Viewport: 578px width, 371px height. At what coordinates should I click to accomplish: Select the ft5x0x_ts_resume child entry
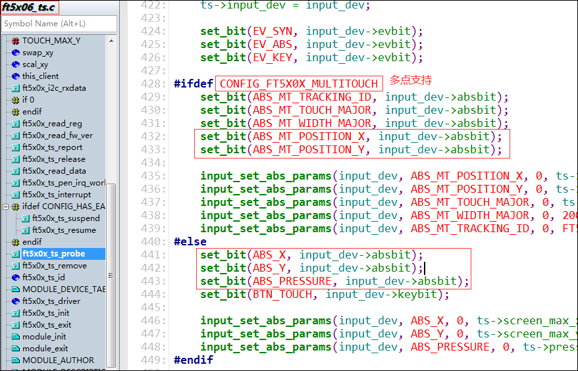[x=64, y=230]
